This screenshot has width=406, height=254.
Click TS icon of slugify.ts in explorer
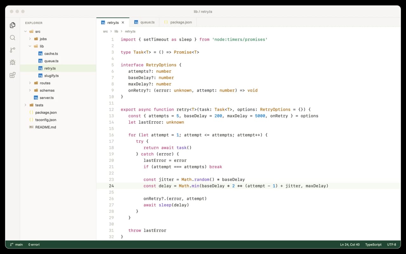(x=40, y=76)
